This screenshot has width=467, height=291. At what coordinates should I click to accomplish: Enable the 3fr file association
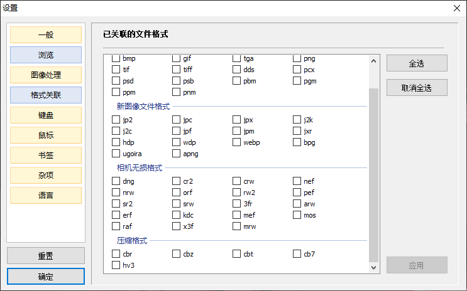tap(236, 204)
